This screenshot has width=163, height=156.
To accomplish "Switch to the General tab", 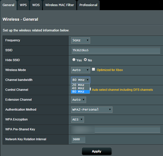I will pyautogui.click(x=8, y=5).
